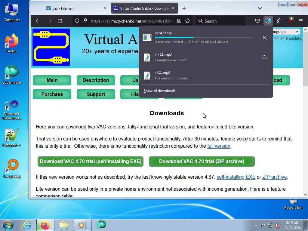Select the Supermium desktop shortcut
This screenshot has width=308, height=231.
(12, 75)
